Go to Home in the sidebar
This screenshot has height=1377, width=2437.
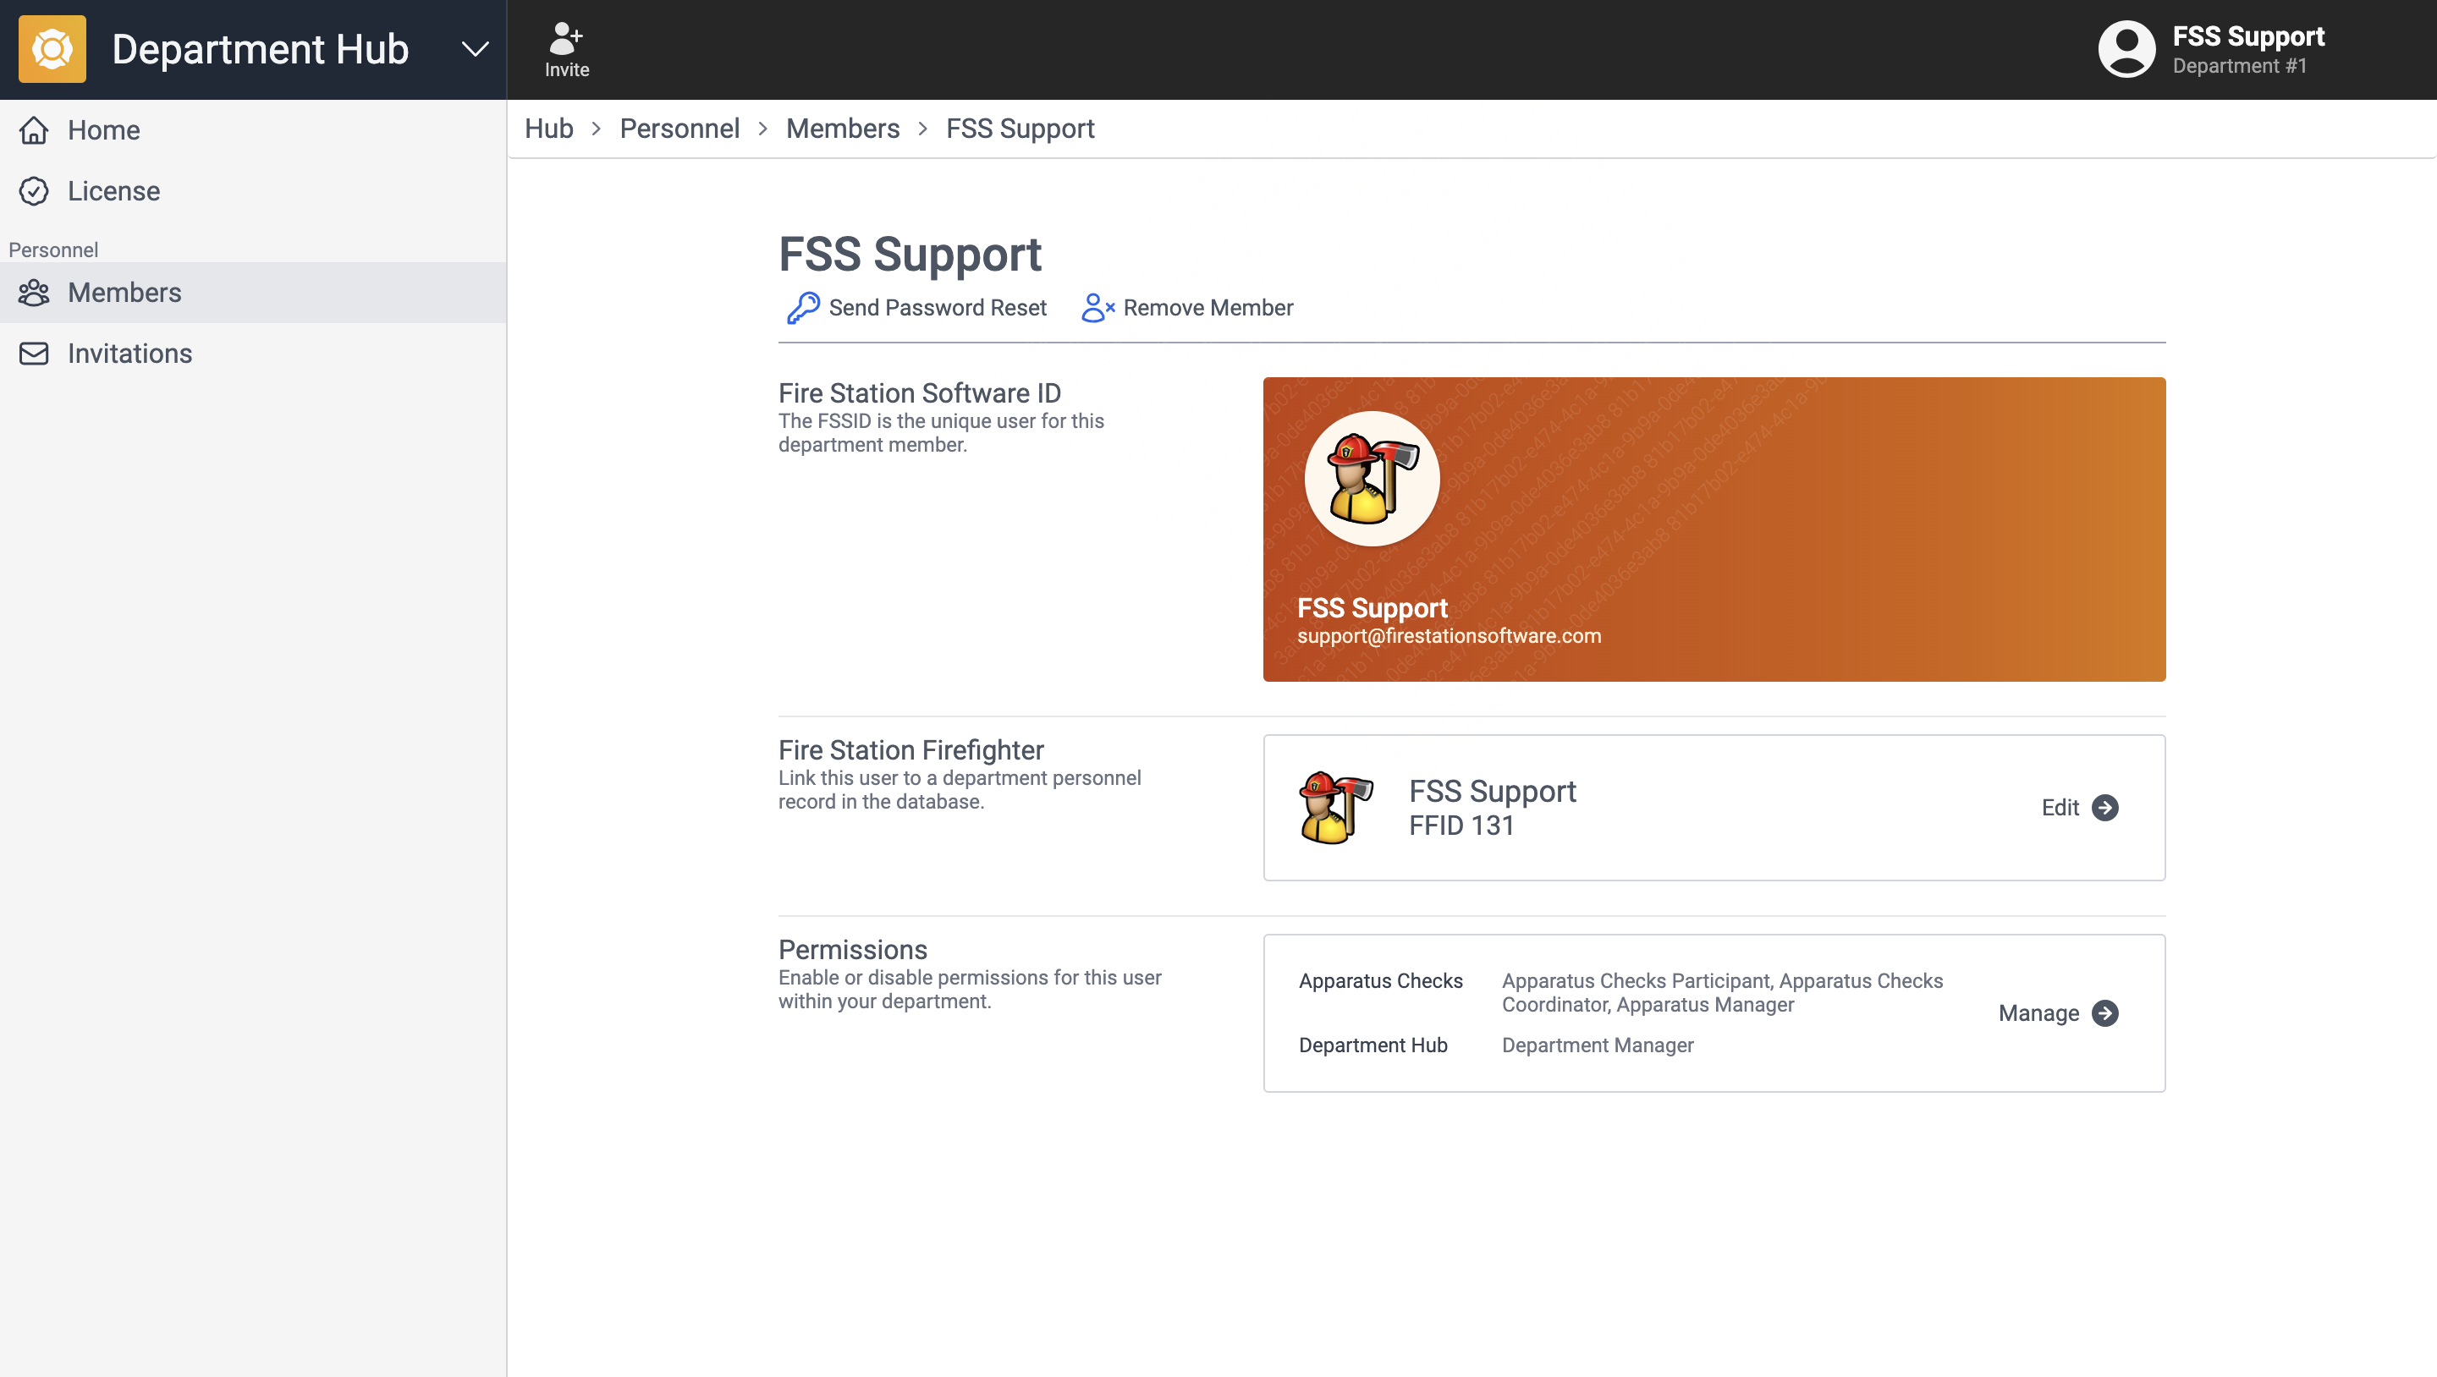point(103,130)
